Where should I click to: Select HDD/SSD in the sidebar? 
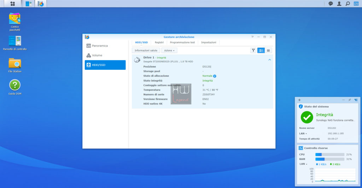tap(105, 65)
